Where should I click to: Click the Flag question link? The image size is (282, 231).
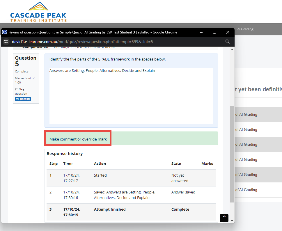21,91
